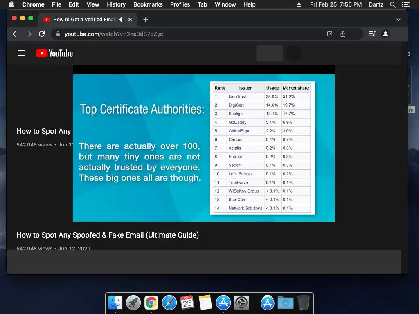Open Notes from the Dock
Viewport: 419px width, 314px height.
coord(205,303)
